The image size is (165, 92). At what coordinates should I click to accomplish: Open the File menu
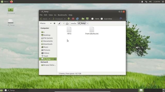(x=41, y=15)
